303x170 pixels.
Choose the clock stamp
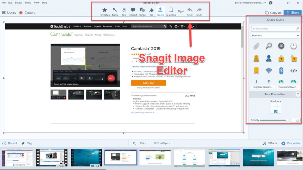click(294, 46)
